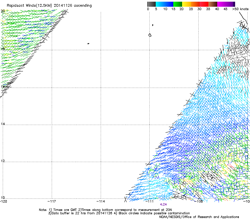Click the yellow 20-25 knots legend swatch
The width and height of the screenshot is (250, 219).
(186, 4)
